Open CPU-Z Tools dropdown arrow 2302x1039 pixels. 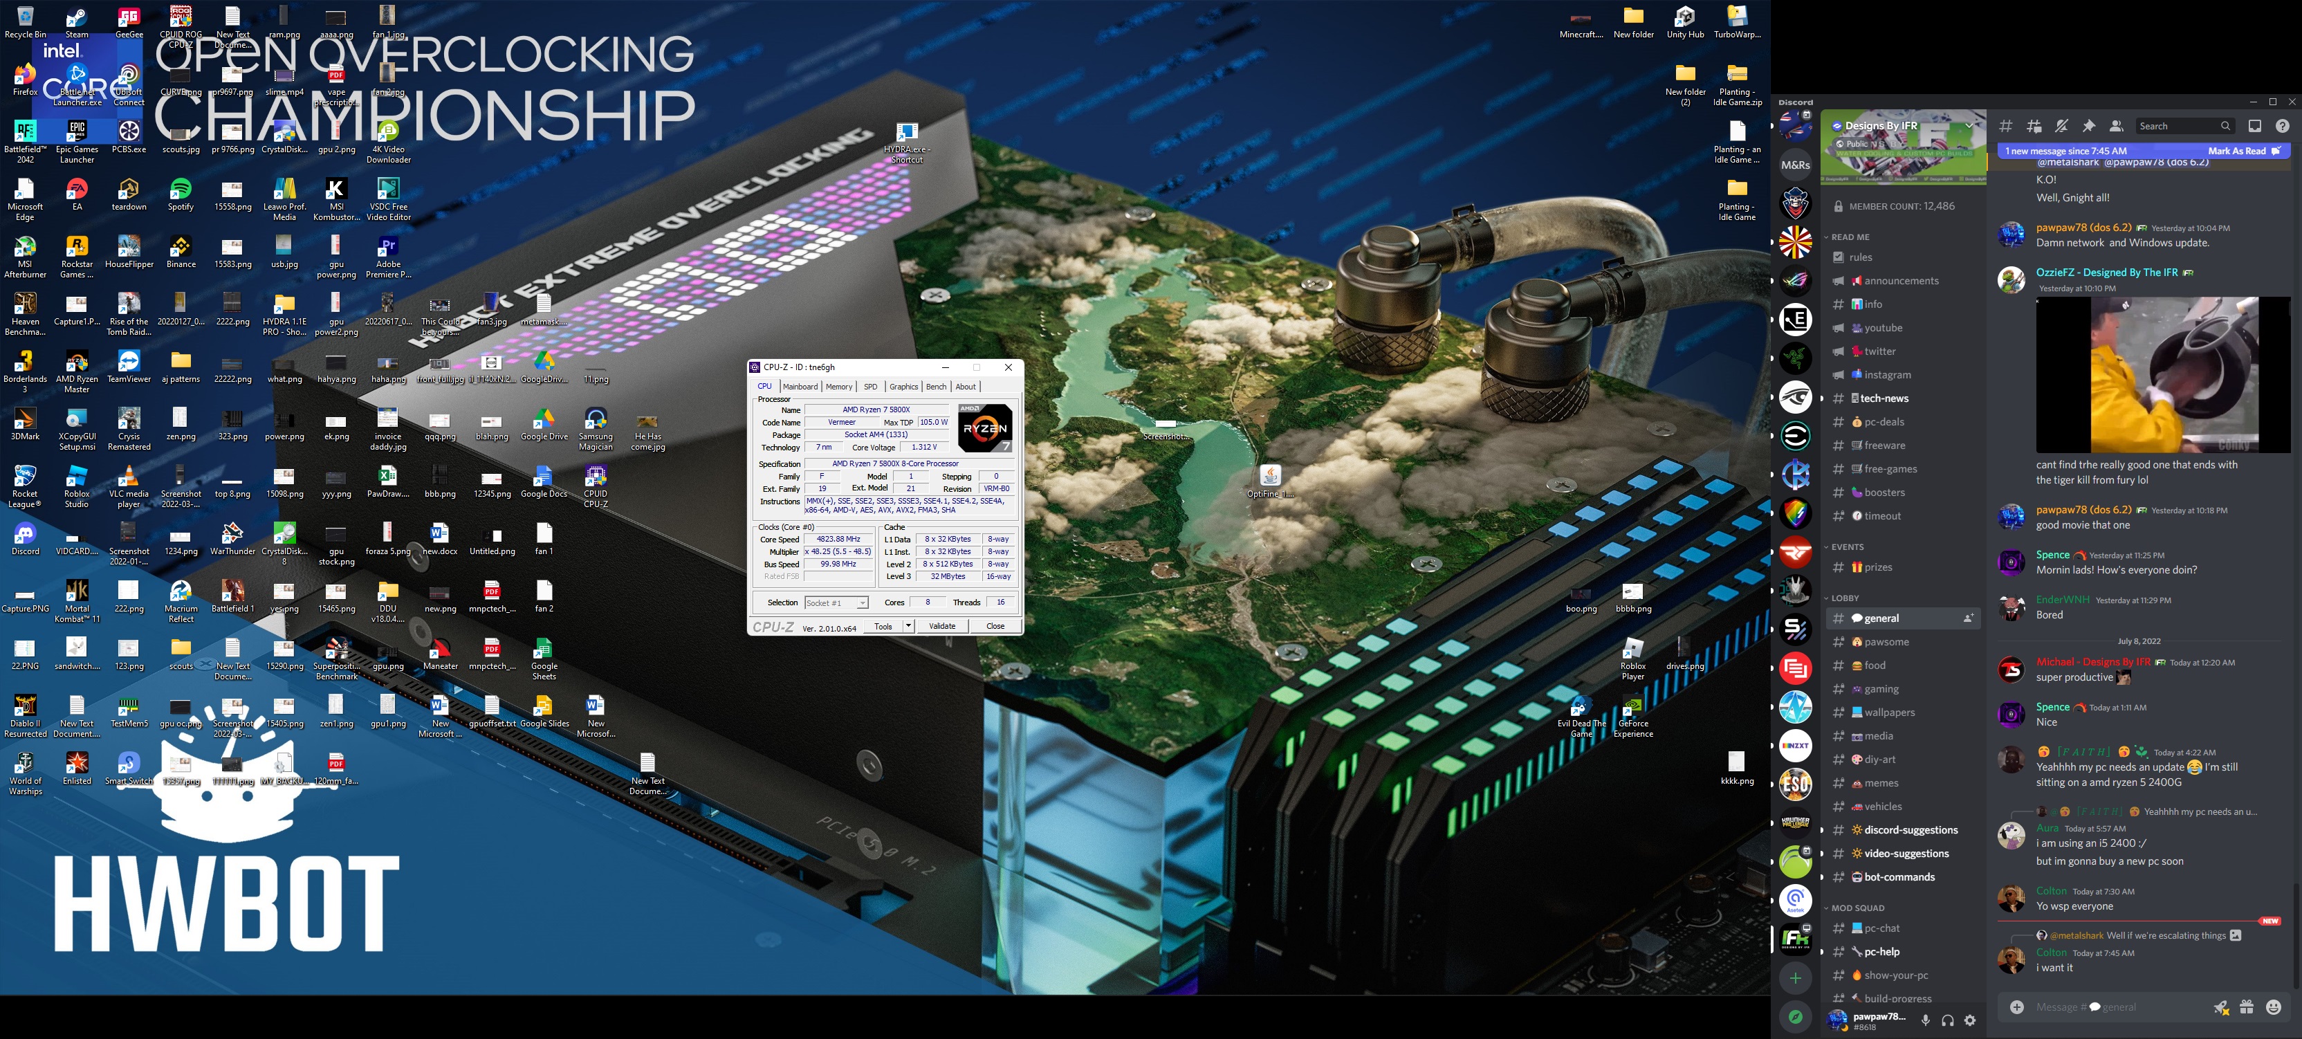(x=908, y=626)
